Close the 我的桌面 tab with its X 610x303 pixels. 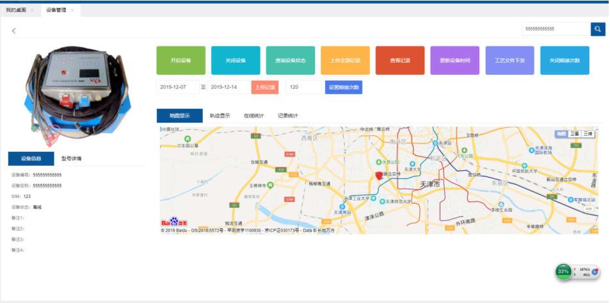click(33, 10)
